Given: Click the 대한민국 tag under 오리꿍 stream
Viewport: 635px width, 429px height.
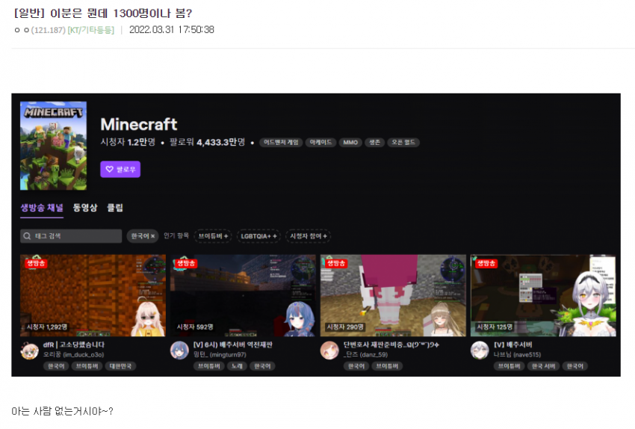Looking at the screenshot, I should coord(121,366).
